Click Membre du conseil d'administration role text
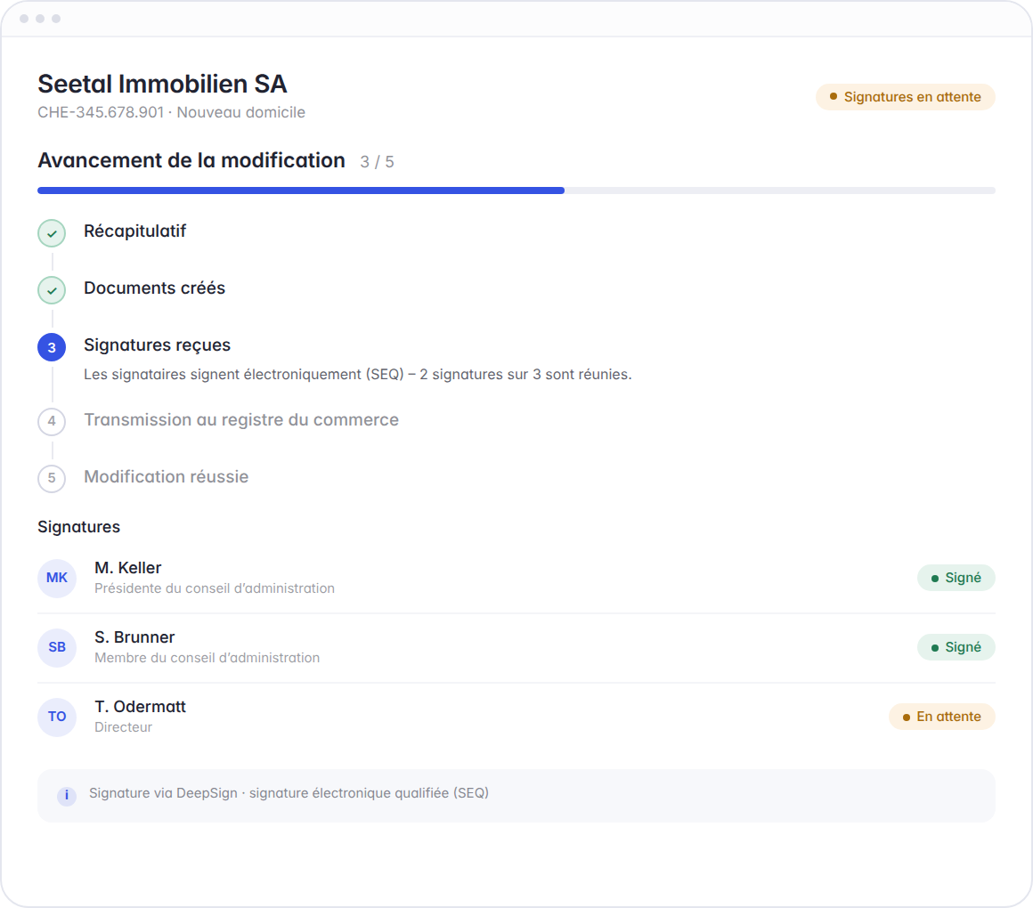This screenshot has height=908, width=1033. coord(207,658)
